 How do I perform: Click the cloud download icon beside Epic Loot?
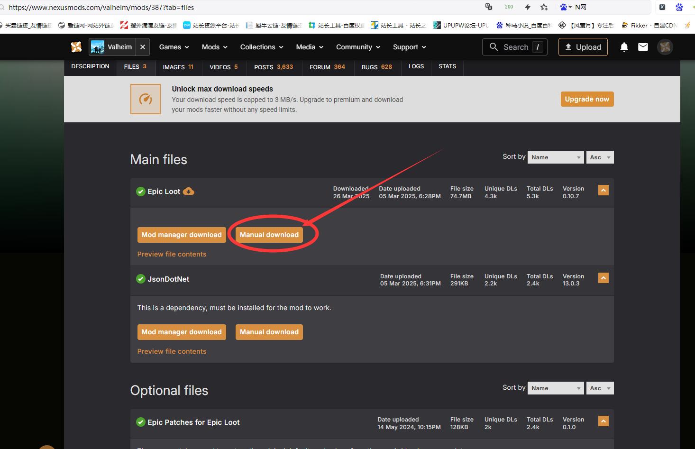pos(189,192)
